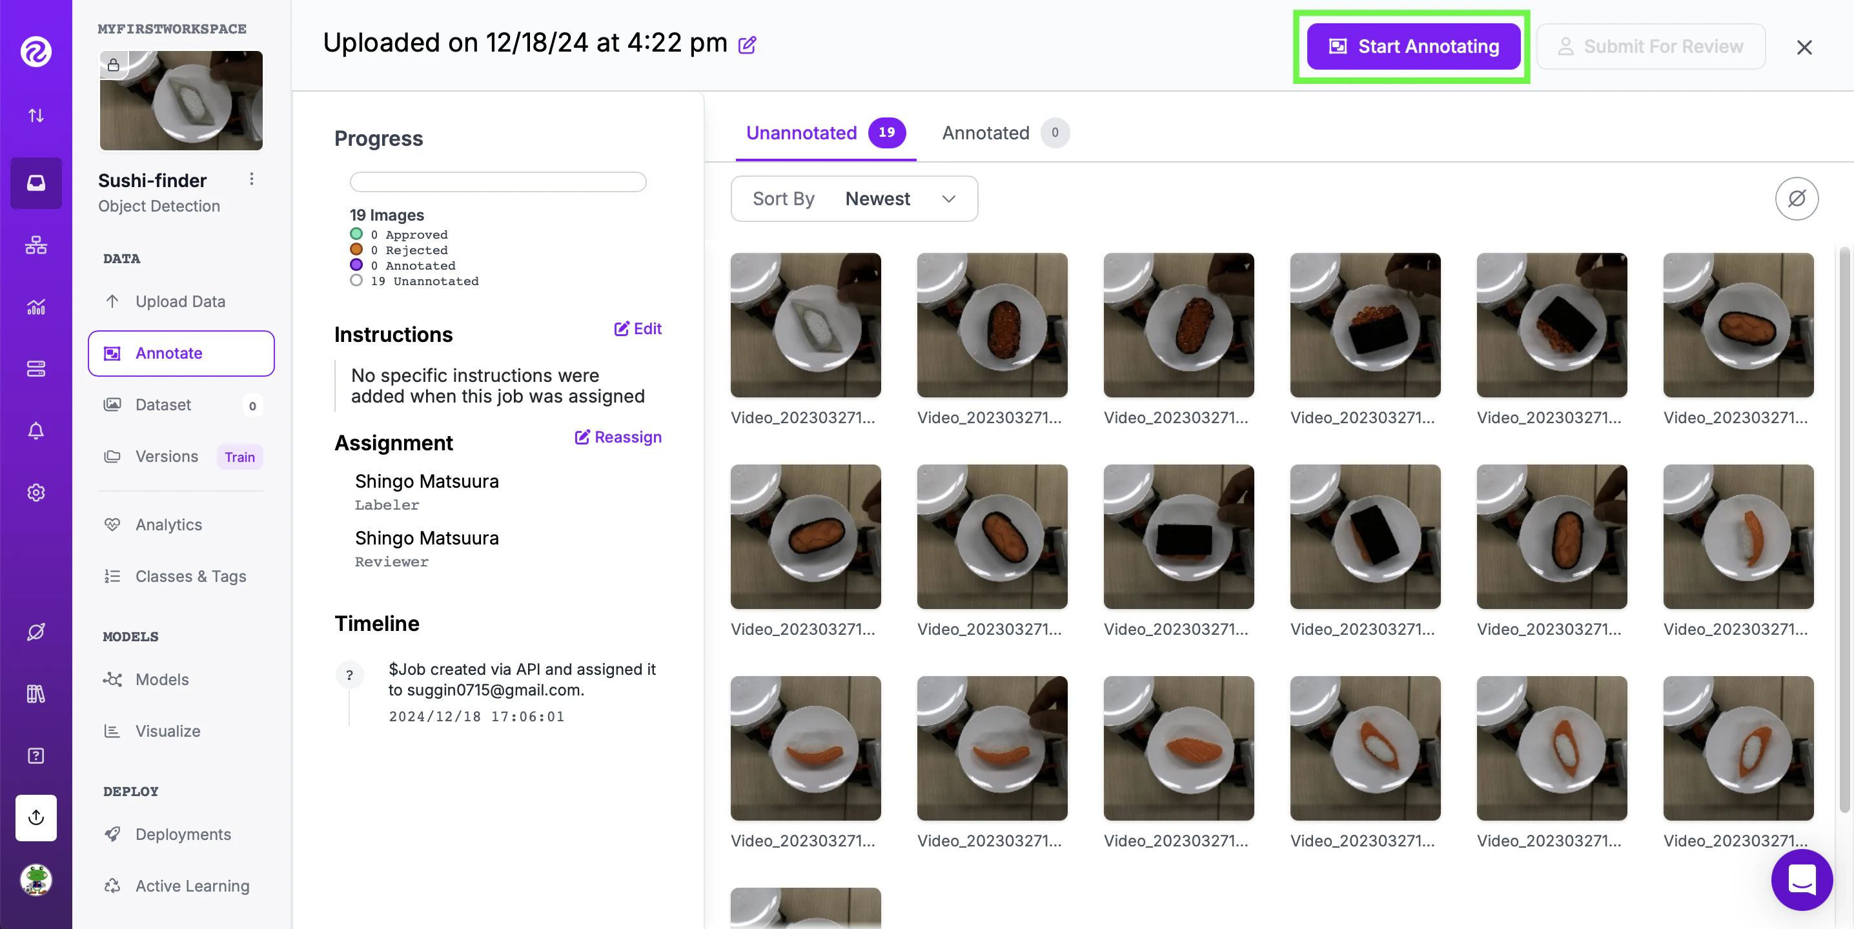This screenshot has height=929, width=1854.
Task: Open the Models page
Action: 181,679
